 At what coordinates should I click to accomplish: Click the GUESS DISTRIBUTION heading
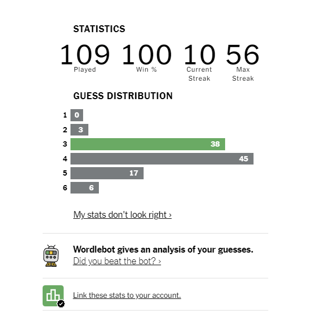(x=123, y=96)
